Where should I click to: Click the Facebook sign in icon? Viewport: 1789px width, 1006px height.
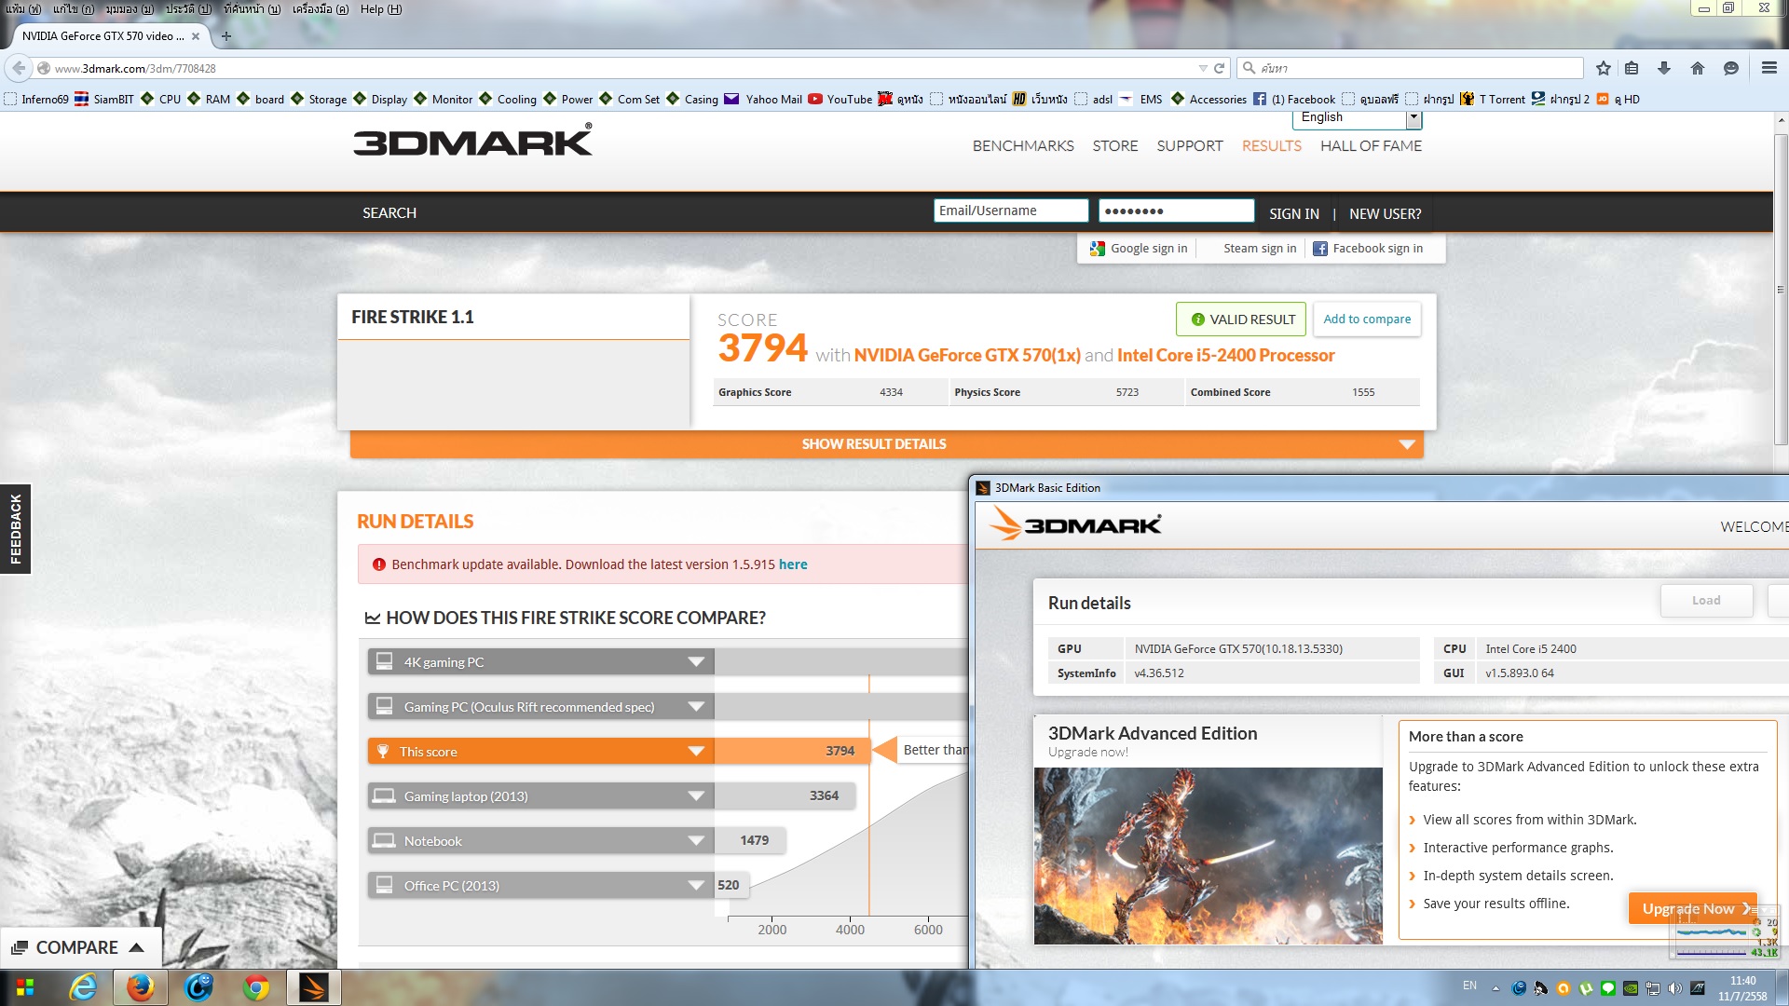[x=1320, y=249]
